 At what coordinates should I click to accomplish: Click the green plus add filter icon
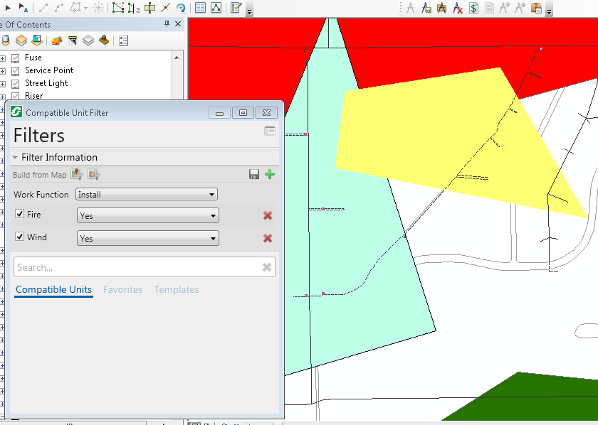270,175
